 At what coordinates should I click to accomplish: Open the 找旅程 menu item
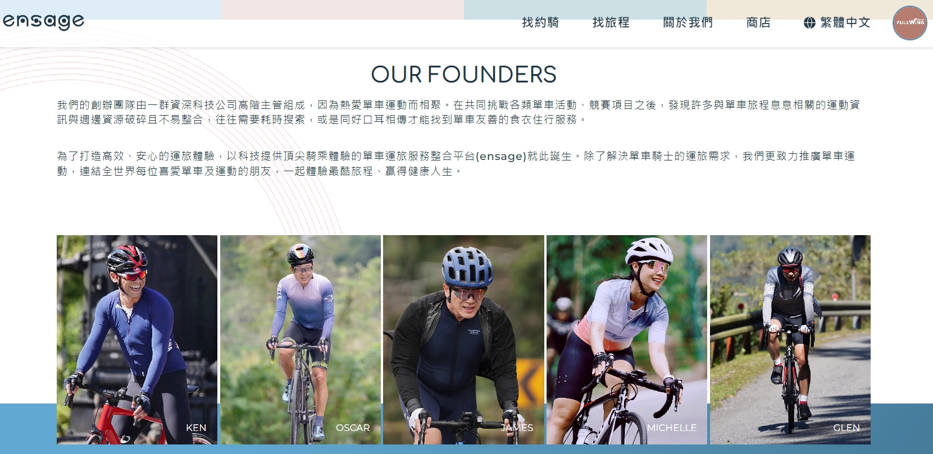point(611,22)
